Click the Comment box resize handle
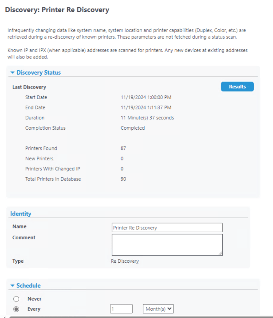This screenshot has width=273, height=318. tap(221, 254)
